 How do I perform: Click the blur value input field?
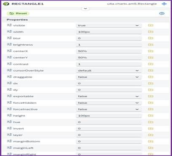(109, 38)
